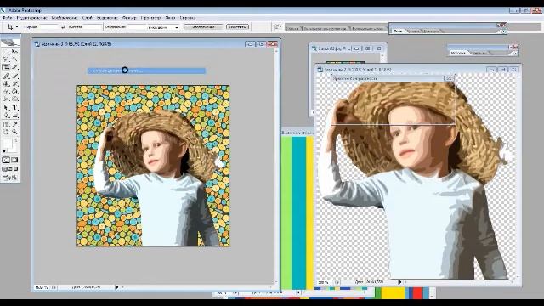The width and height of the screenshot is (544, 306).
Task: Select the Eraser tool
Action: (6, 91)
